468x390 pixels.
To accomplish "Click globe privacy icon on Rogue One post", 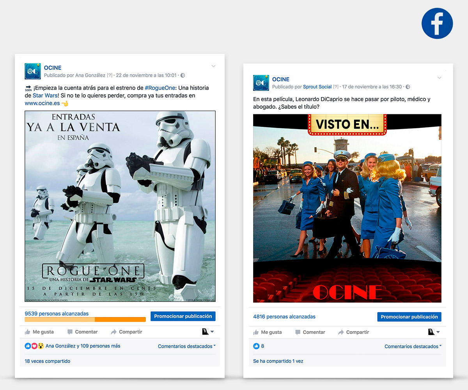I will 183,75.
